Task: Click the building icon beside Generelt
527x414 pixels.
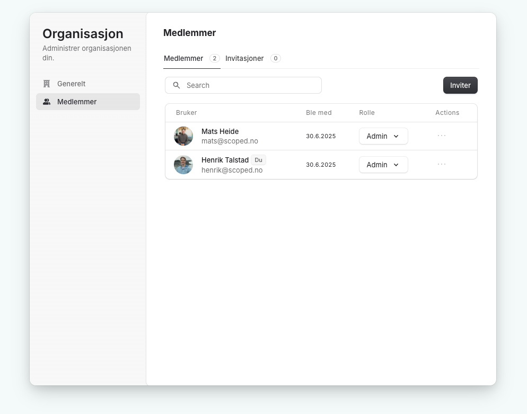Action: pyautogui.click(x=47, y=84)
